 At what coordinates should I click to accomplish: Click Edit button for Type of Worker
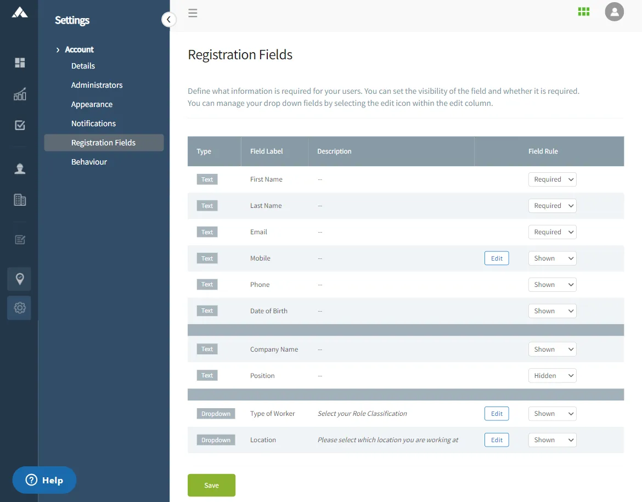[x=497, y=414]
